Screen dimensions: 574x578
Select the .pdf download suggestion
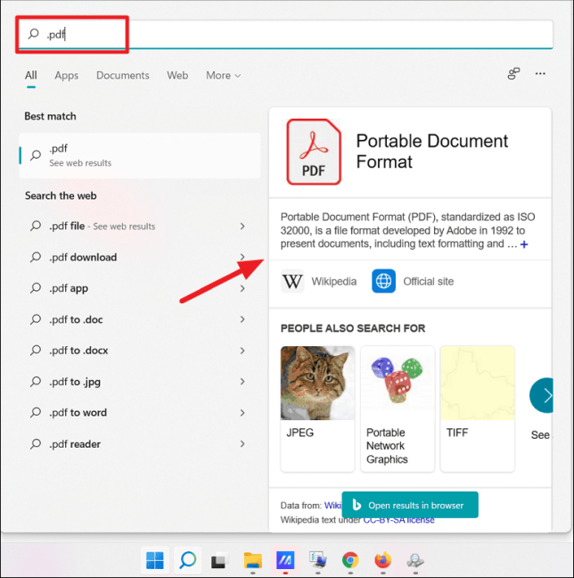coord(138,257)
